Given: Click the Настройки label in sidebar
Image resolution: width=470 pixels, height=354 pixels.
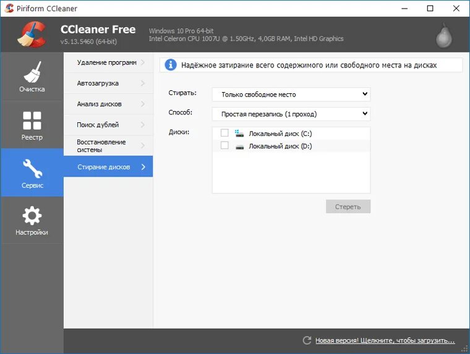Looking at the screenshot, I should pyautogui.click(x=32, y=232).
